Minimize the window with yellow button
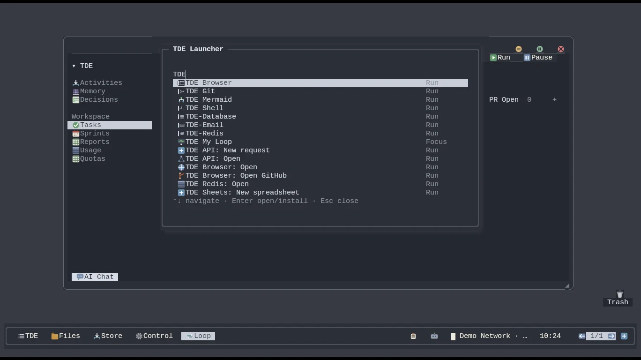The height and width of the screenshot is (360, 641). coord(519,49)
